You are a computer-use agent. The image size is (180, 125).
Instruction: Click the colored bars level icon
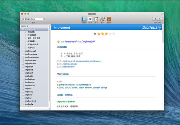coord(95,34)
